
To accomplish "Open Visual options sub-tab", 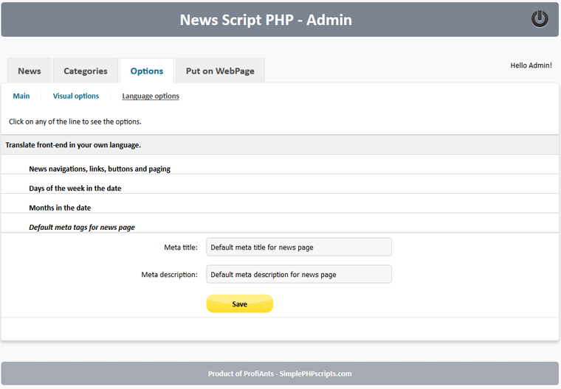I will pos(76,96).
